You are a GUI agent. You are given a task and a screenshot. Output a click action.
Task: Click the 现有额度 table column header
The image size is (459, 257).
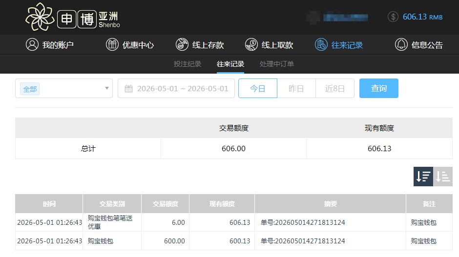point(222,204)
